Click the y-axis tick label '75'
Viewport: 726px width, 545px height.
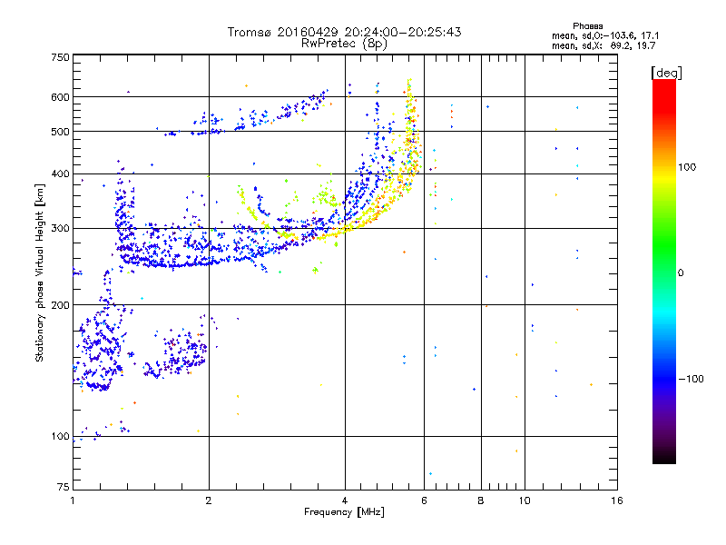pos(64,487)
